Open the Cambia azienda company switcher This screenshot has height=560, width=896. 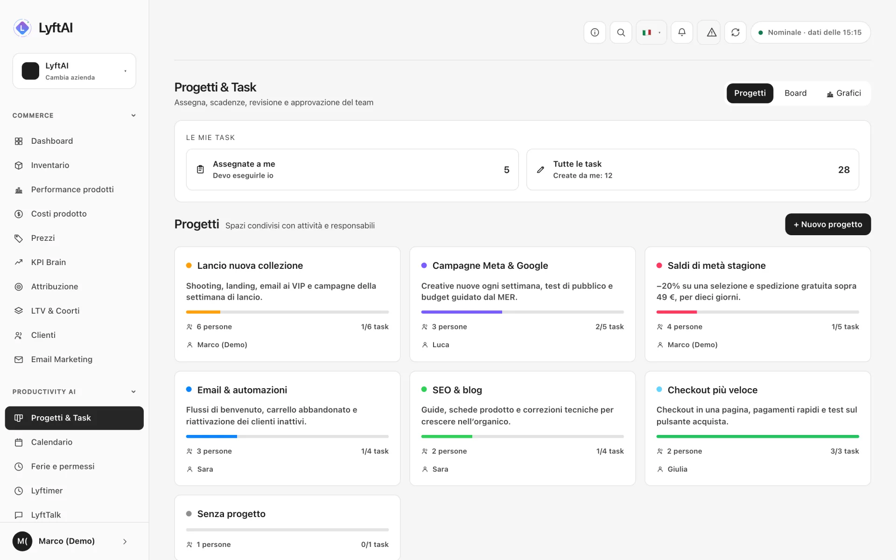click(74, 71)
